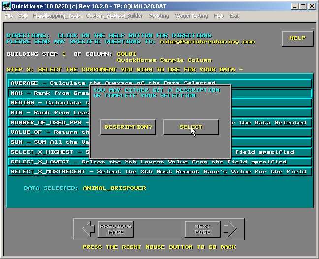Open the Edit menu
Screen dimensions: 319x259
[23, 16]
